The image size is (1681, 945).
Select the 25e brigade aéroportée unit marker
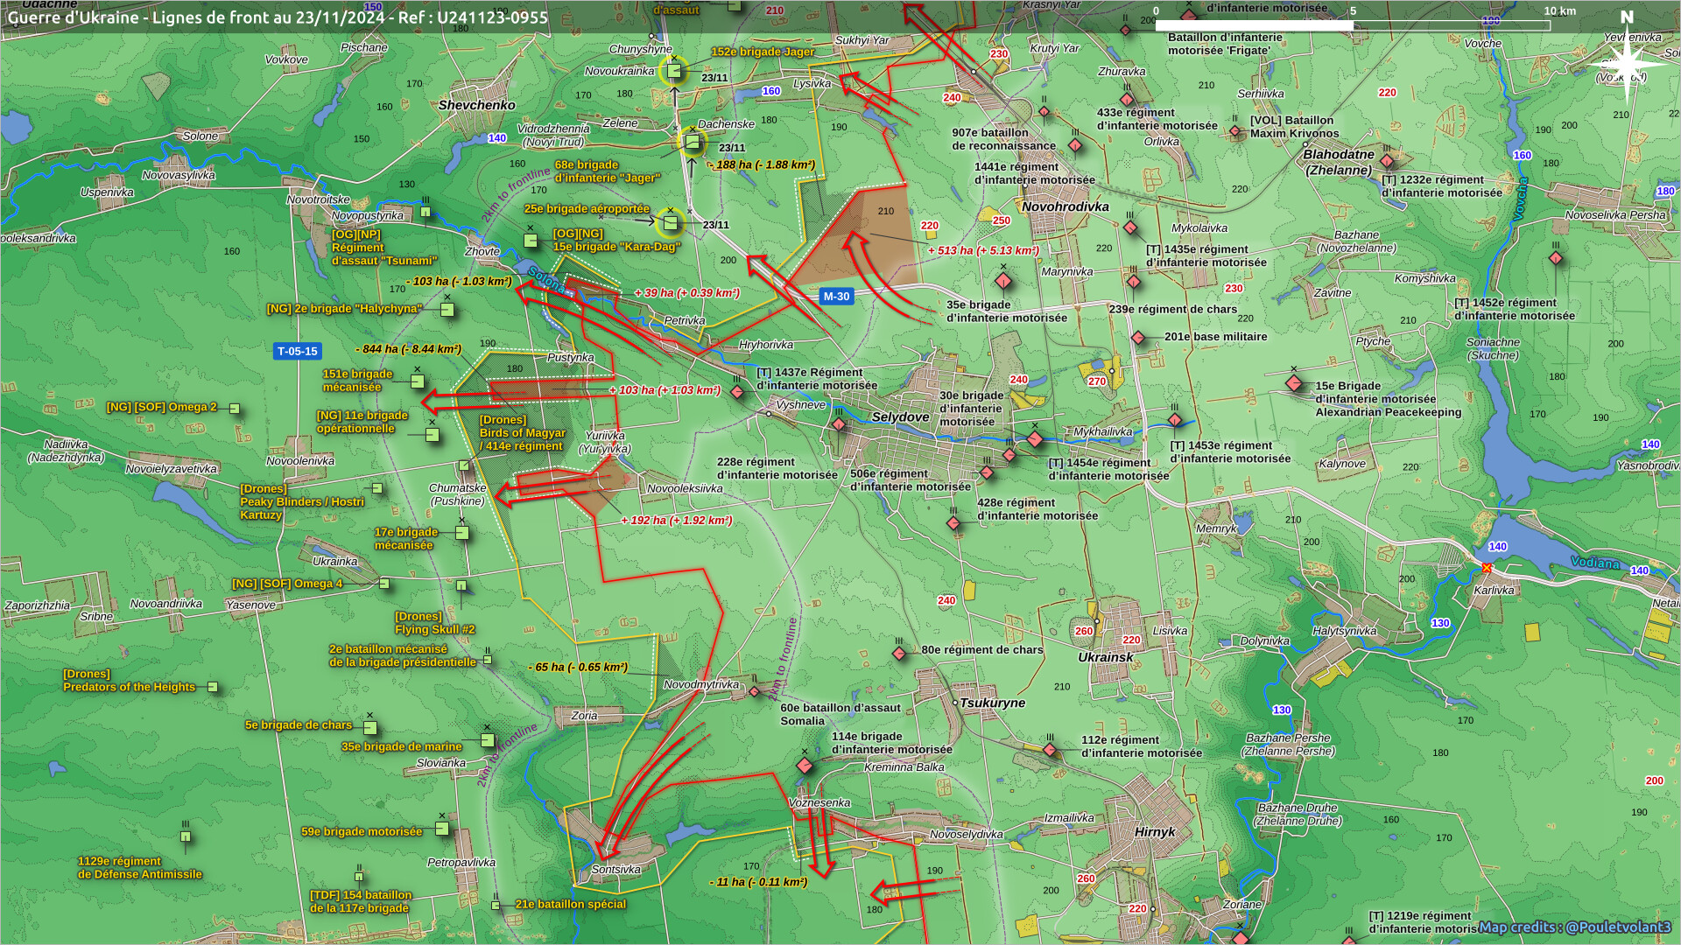point(671,224)
